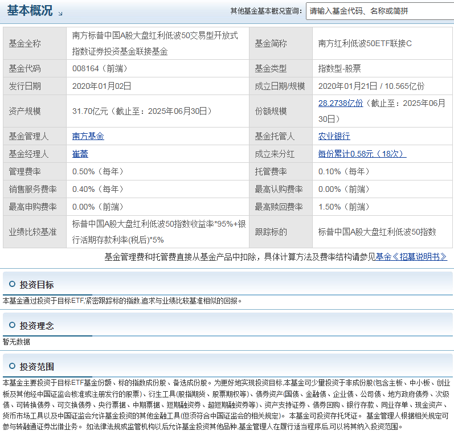Click the 基金类型 row label
Viewport: 454px width, 435px height.
271,68
